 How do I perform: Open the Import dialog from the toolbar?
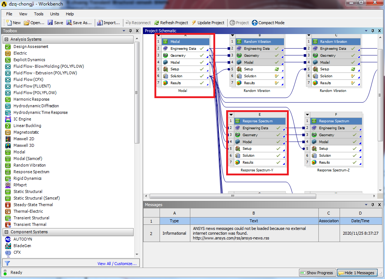pos(109,23)
